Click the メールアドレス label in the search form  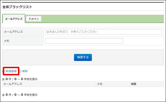[x=13, y=32]
